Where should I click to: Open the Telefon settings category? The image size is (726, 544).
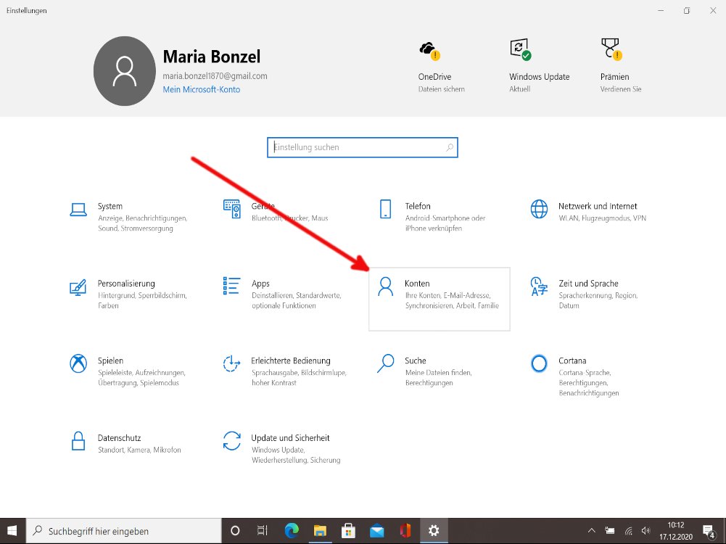tap(418, 207)
